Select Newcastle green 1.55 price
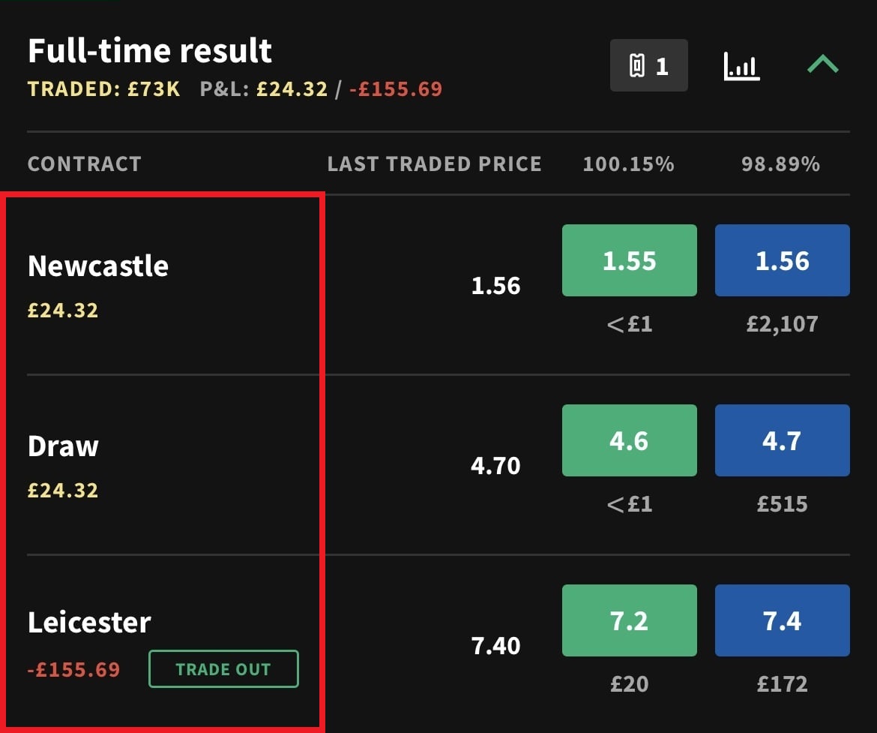The image size is (877, 733). click(x=629, y=260)
